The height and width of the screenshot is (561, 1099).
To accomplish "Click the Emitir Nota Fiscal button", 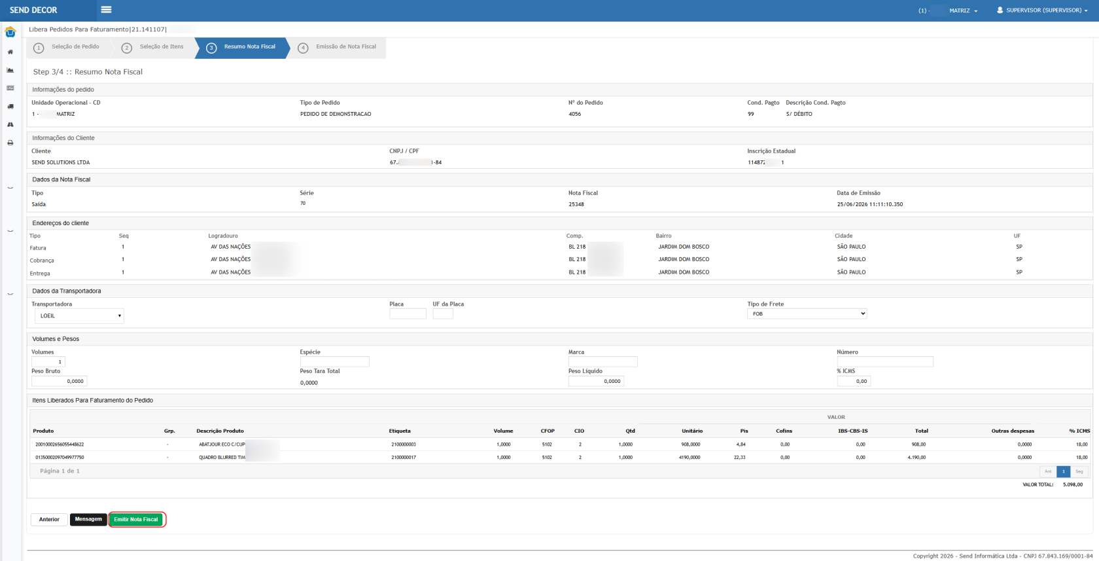I will (x=136, y=519).
